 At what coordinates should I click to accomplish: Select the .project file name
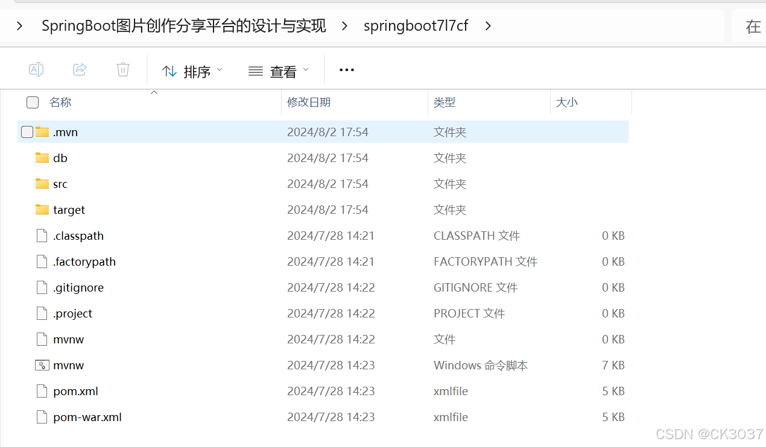pos(73,313)
